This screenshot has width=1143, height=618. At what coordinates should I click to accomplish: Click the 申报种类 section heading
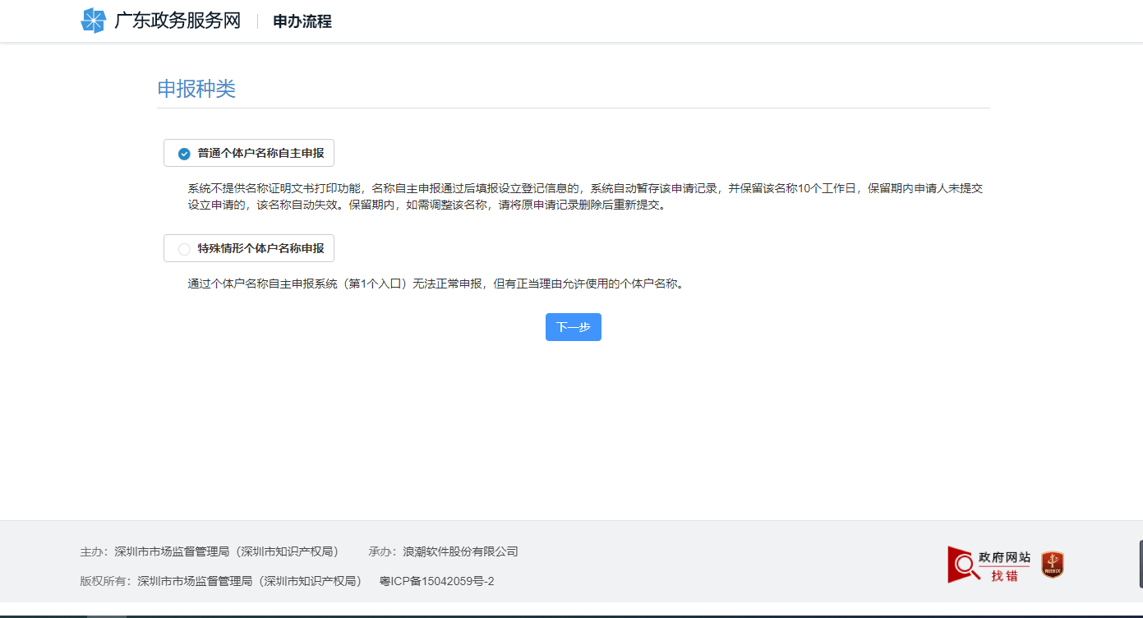(196, 89)
